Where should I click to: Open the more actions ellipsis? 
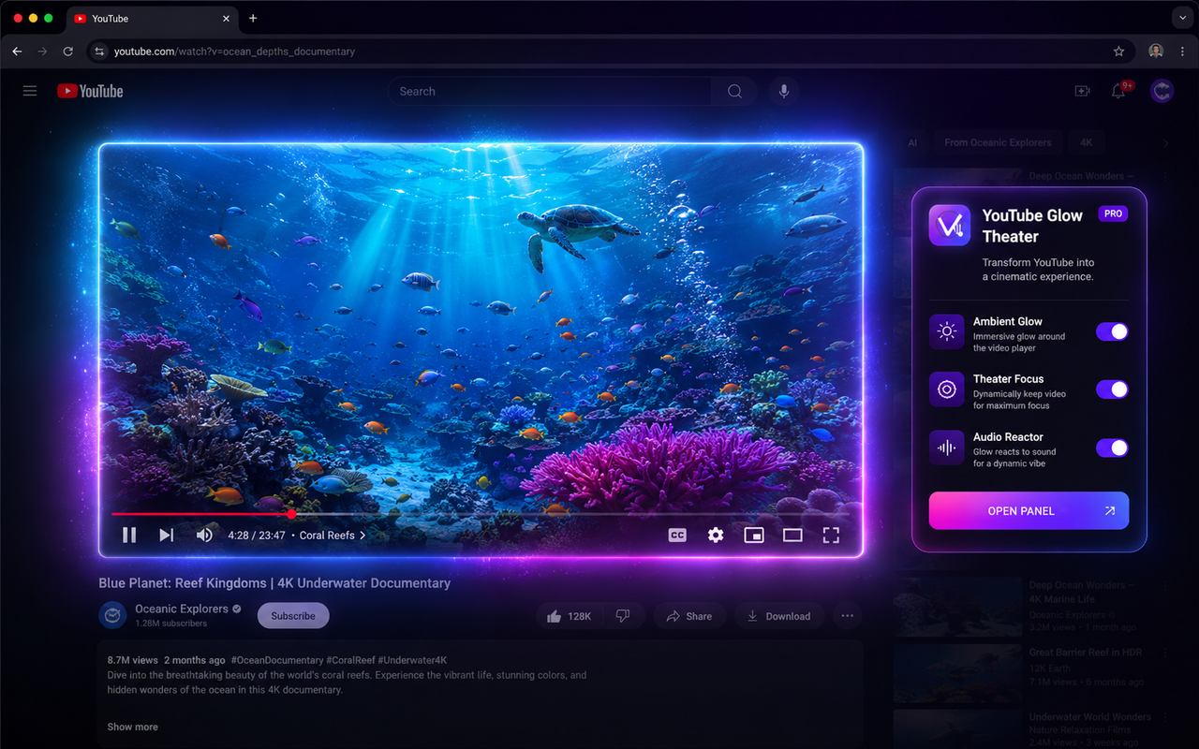[848, 616]
